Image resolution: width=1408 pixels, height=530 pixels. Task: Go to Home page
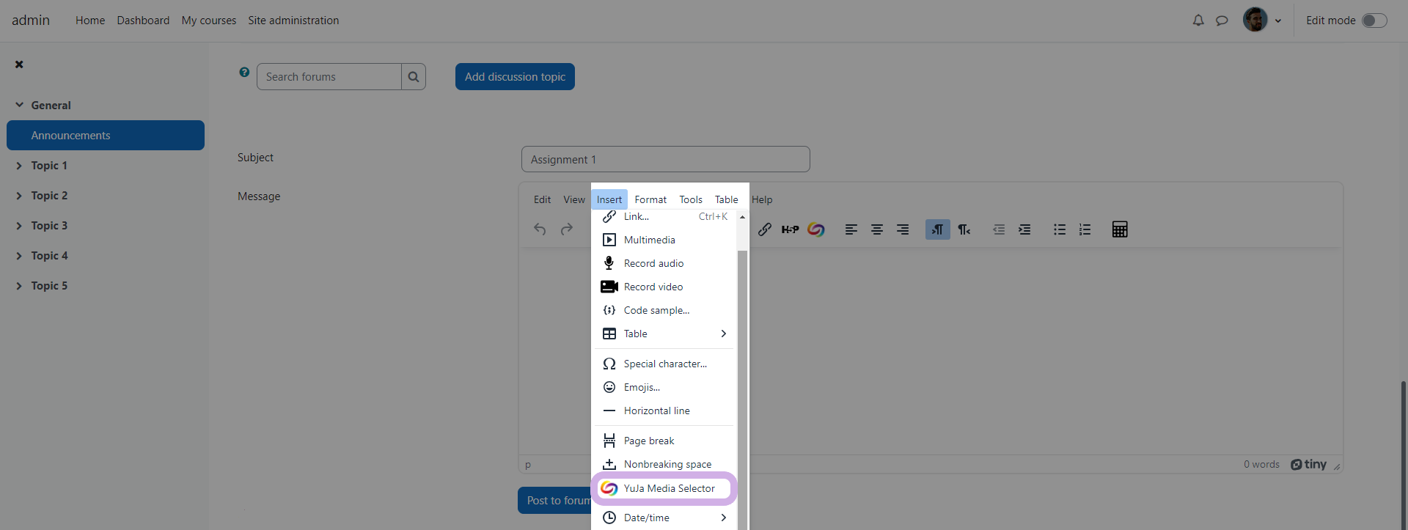click(x=90, y=21)
